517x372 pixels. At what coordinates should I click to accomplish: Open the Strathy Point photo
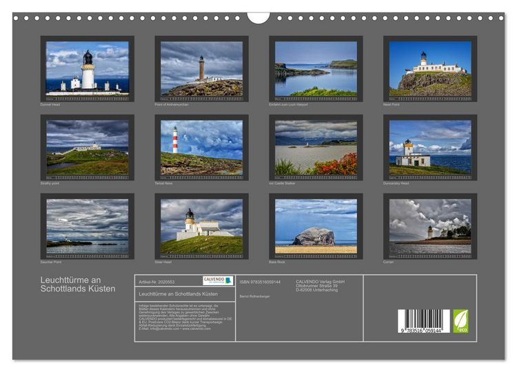pos(88,147)
